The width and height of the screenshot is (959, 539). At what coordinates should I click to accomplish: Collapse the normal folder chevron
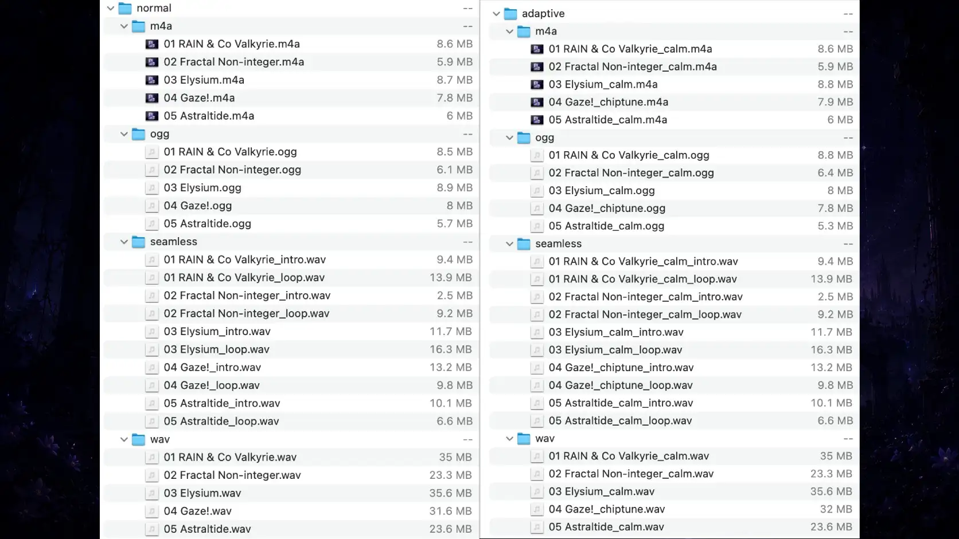(x=111, y=8)
